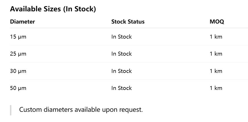Select the 30 μm diameter cell
The height and width of the screenshot is (122, 248).
tap(18, 71)
